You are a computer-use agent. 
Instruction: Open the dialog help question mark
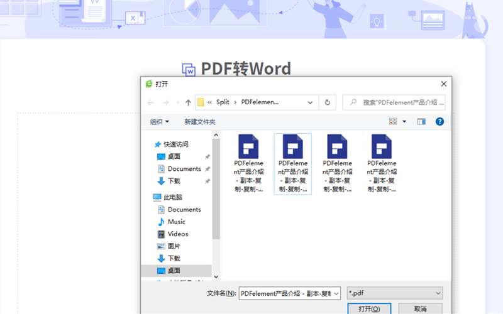(x=440, y=121)
